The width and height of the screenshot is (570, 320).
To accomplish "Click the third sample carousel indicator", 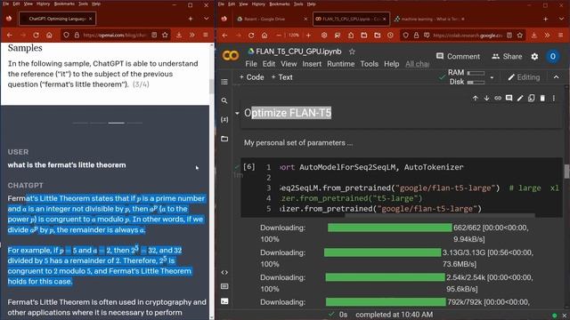I will click(x=117, y=123).
